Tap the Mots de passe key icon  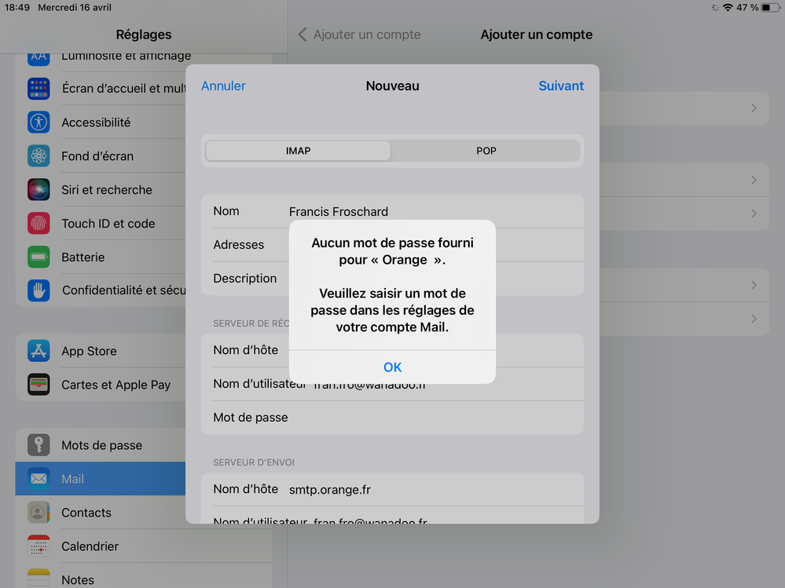(39, 445)
